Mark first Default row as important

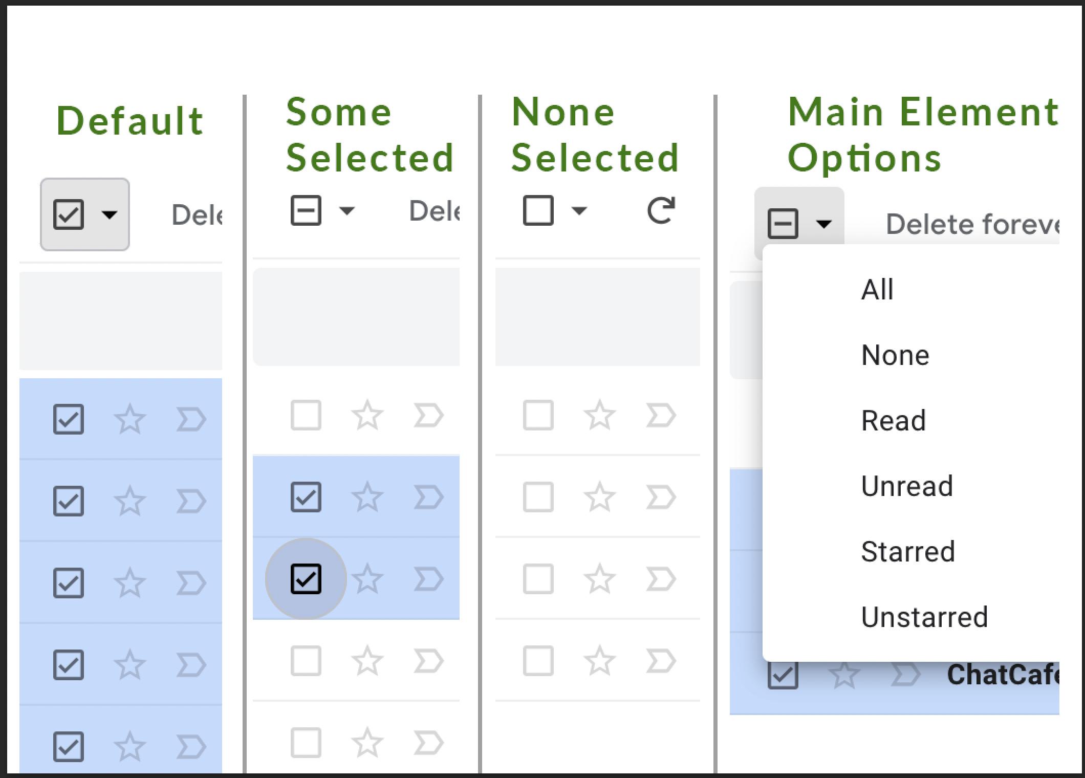point(191,419)
